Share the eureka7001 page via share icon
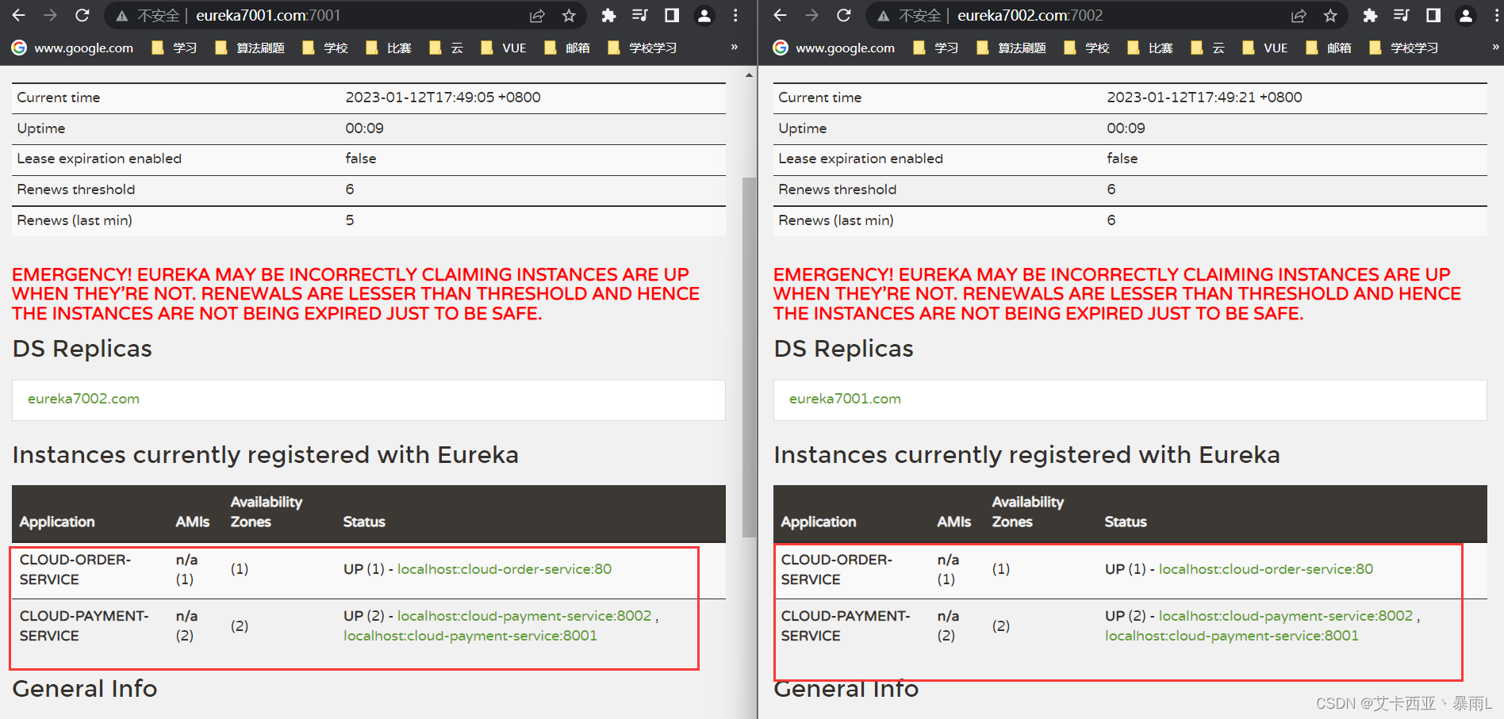The width and height of the screenshot is (1504, 719). 537,16
